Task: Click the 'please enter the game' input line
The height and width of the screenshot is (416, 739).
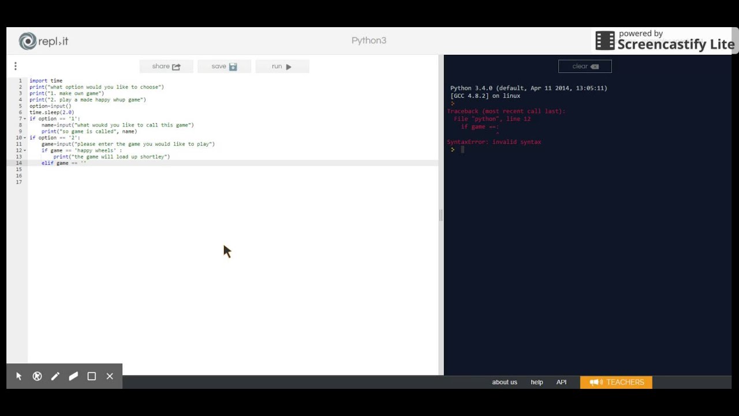Action: pos(128,144)
